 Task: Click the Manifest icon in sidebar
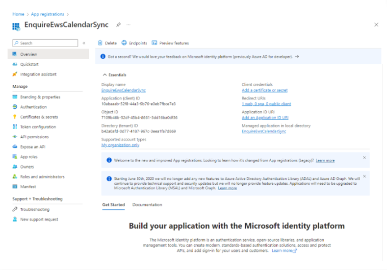tap(15, 186)
